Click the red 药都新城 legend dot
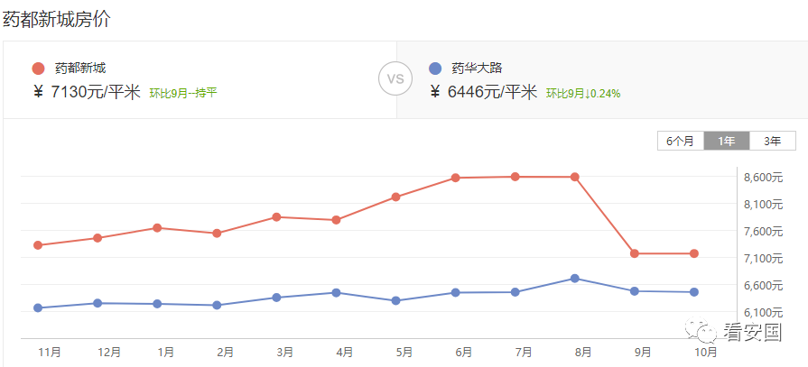 pyautogui.click(x=38, y=68)
